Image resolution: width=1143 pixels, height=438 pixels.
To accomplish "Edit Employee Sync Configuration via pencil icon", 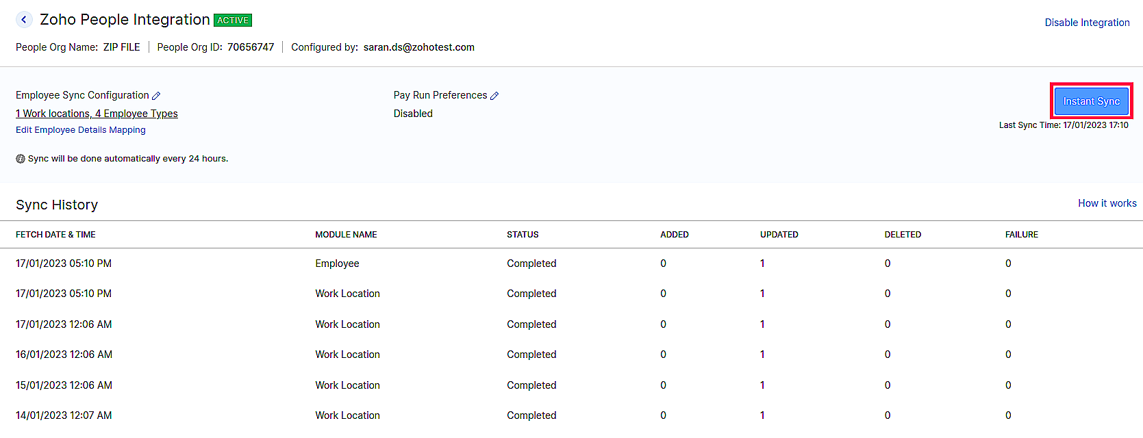I will [x=156, y=96].
